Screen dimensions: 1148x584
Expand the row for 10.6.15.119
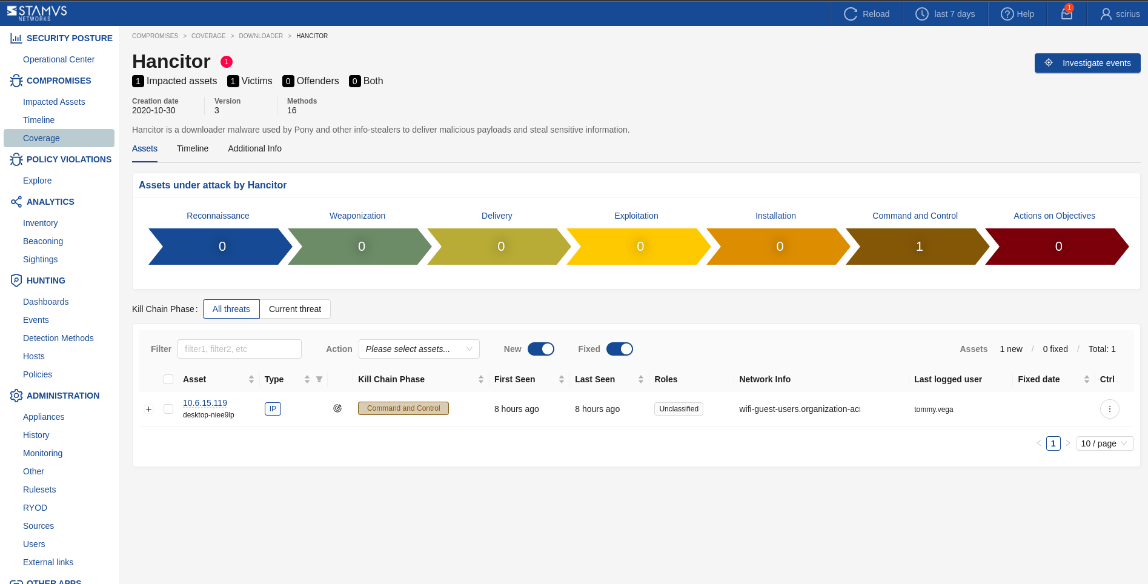[x=149, y=409]
